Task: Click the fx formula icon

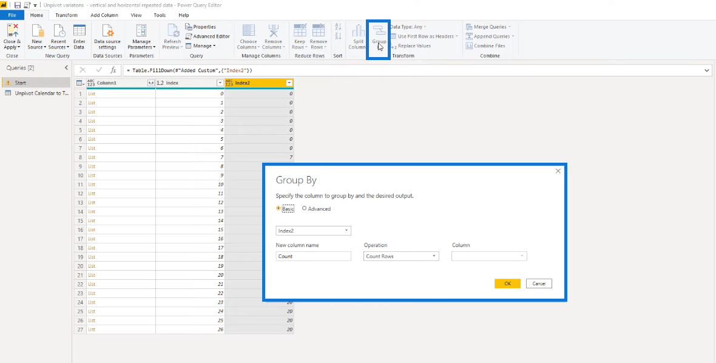Action: pos(113,70)
